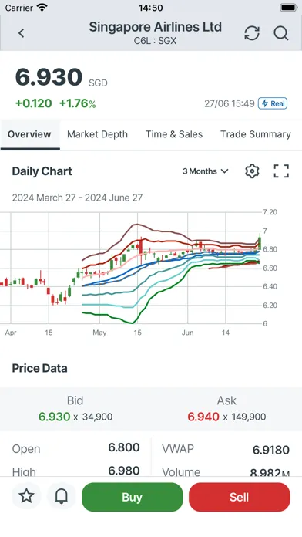Tap the ask quantity 149,900
302x537 pixels.
pyautogui.click(x=249, y=417)
